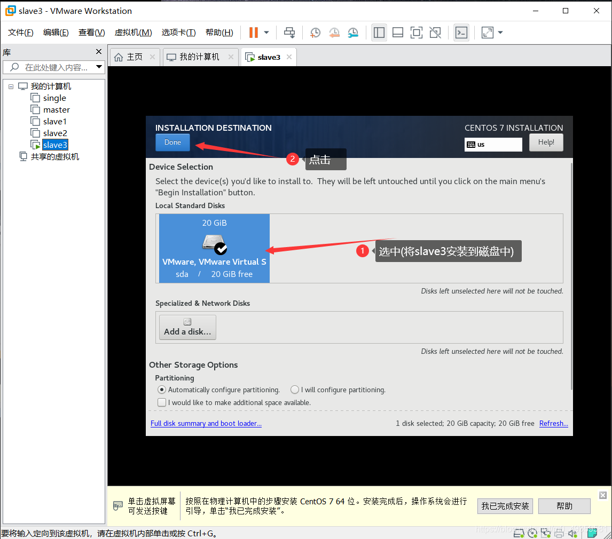Viewport: 612px width, 539px height.
Task: Select the slave1 virtual machine
Action: click(54, 121)
